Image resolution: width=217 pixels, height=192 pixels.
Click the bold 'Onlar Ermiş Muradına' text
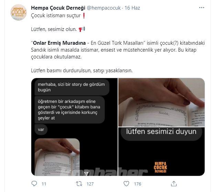59,43
